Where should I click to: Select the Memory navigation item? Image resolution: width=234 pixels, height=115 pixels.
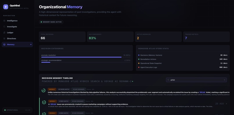tap(17, 45)
